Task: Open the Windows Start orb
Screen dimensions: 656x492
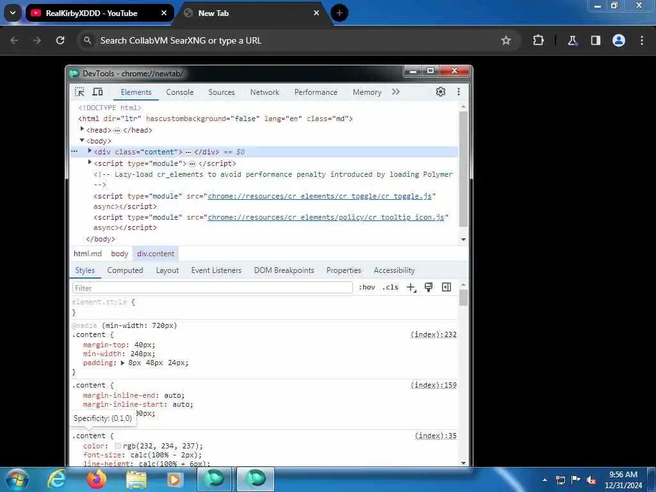Action: pyautogui.click(x=17, y=479)
